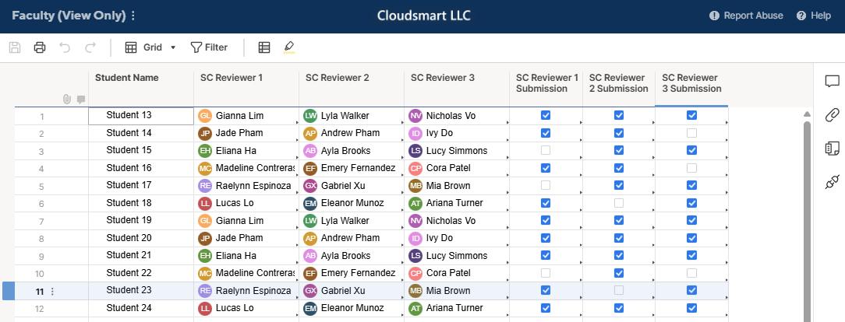Open the Conversations speech bubble panel
Screen dimensions: 845x322
832,81
